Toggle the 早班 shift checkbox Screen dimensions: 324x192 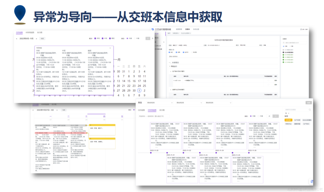click(x=95, y=39)
